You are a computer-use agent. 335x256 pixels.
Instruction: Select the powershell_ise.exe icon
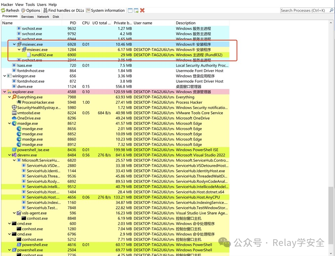click(14, 150)
